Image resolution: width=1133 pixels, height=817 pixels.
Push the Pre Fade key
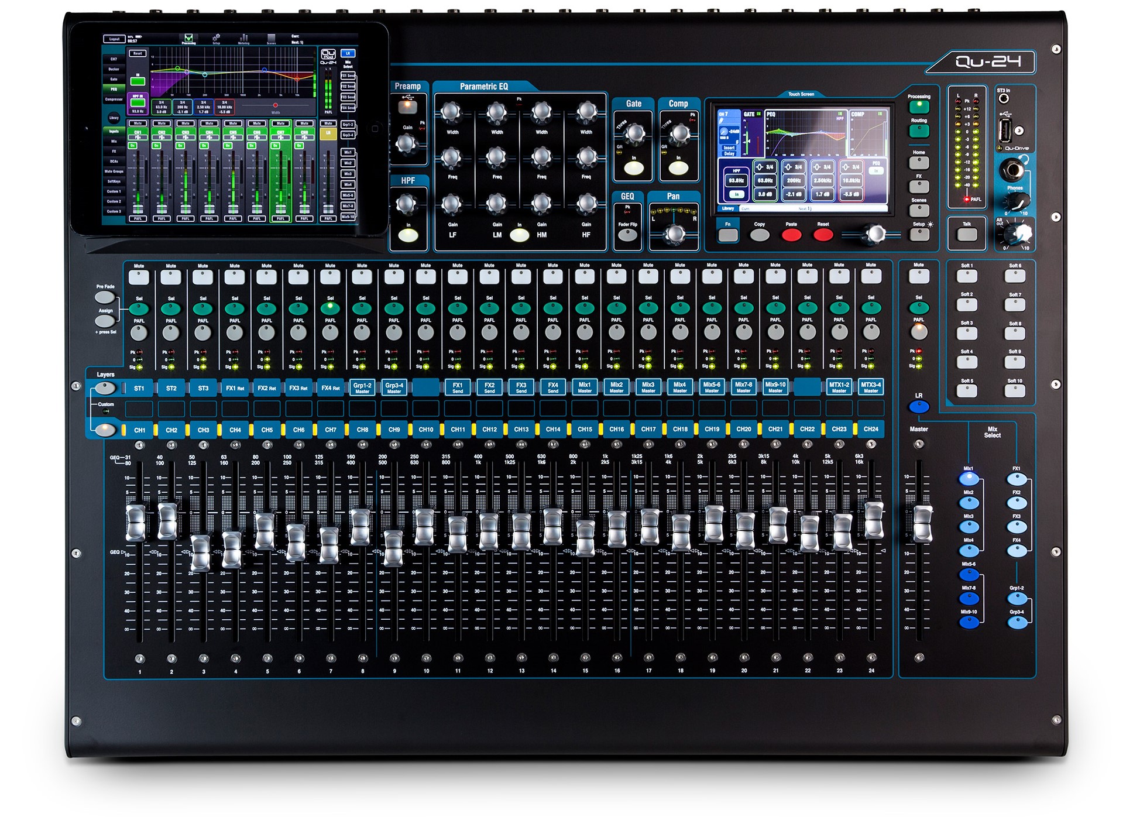[x=105, y=297]
